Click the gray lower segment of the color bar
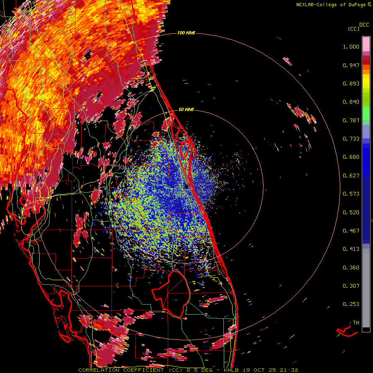The image size is (373, 373). (366, 288)
